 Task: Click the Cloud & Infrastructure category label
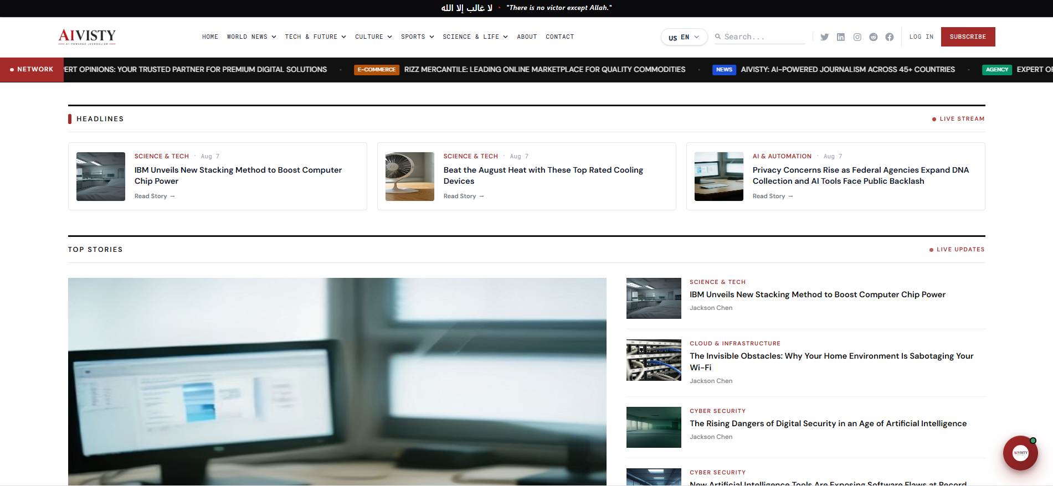[735, 344]
